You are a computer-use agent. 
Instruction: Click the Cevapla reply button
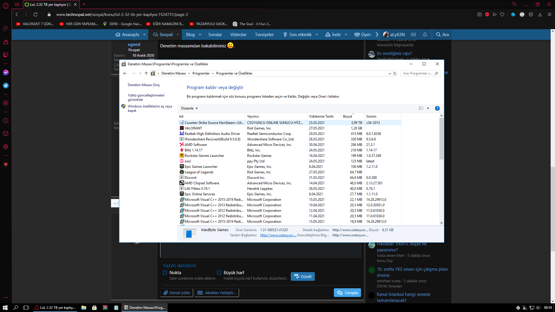coord(347,293)
